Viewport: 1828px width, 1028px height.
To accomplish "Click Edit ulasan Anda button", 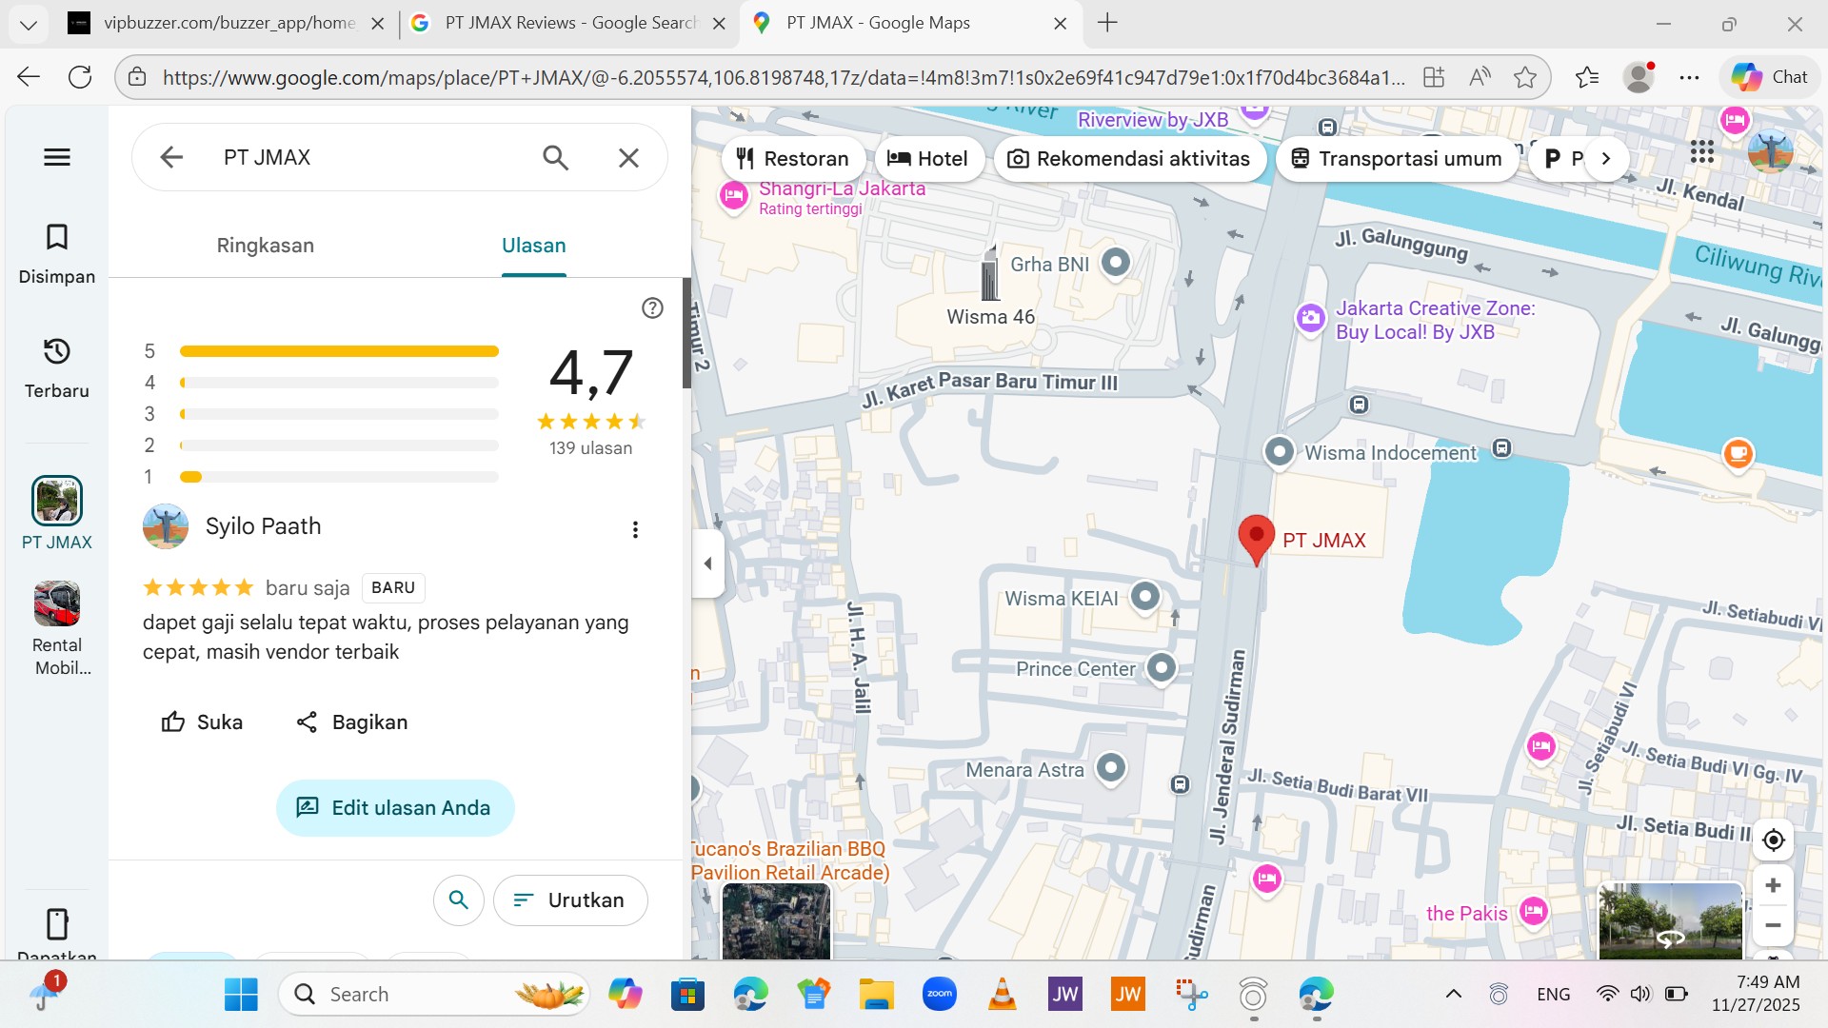I will pyautogui.click(x=395, y=807).
